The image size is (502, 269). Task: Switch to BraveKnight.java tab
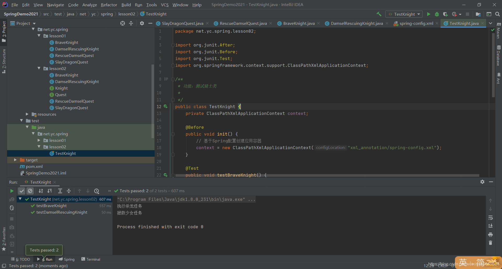[299, 23]
